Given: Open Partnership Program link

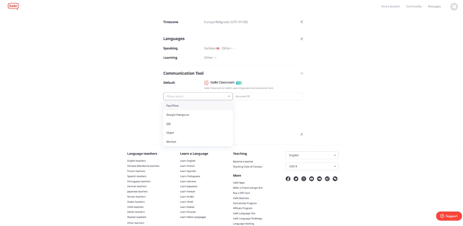Looking at the screenshot, I should (245, 203).
